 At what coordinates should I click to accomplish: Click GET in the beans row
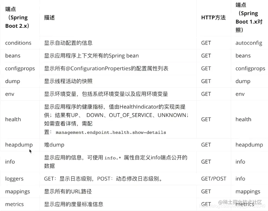pyautogui.click(x=206, y=56)
